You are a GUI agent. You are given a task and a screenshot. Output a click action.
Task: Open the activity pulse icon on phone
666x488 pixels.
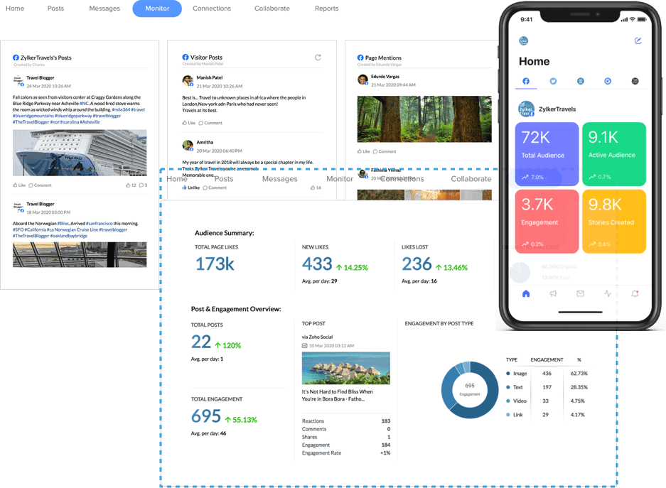click(607, 293)
